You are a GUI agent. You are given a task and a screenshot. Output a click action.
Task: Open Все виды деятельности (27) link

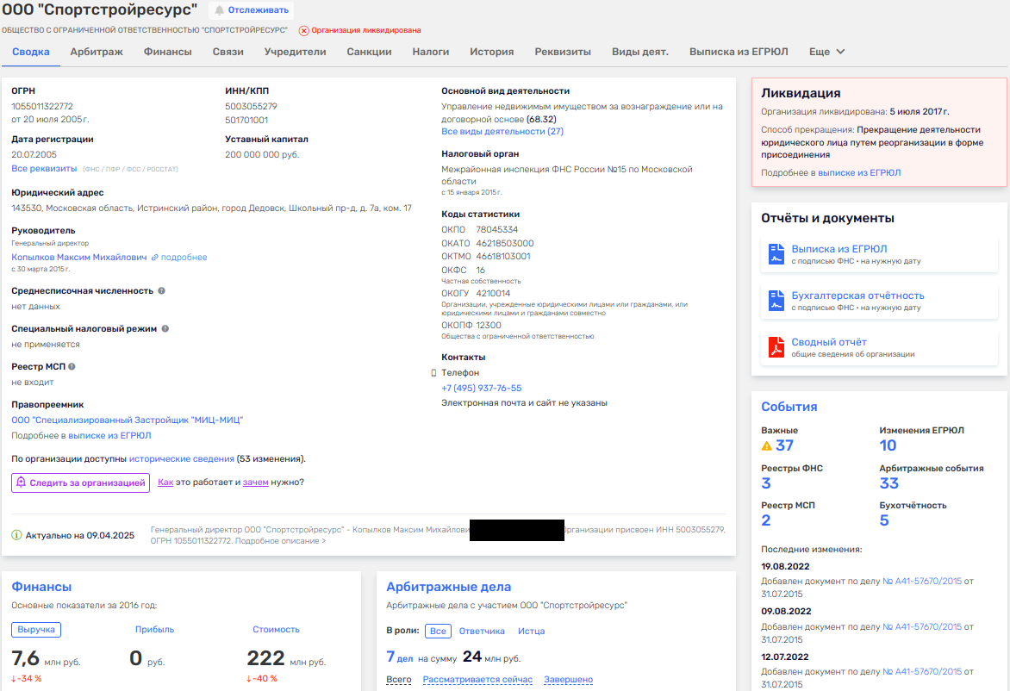[502, 131]
